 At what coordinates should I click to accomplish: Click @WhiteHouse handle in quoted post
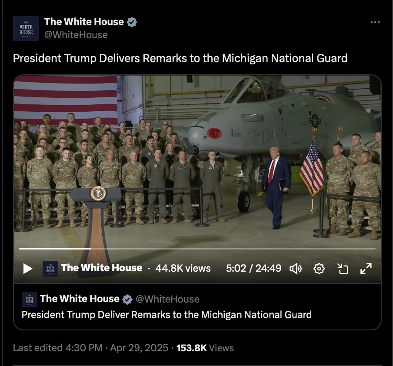pyautogui.click(x=167, y=299)
